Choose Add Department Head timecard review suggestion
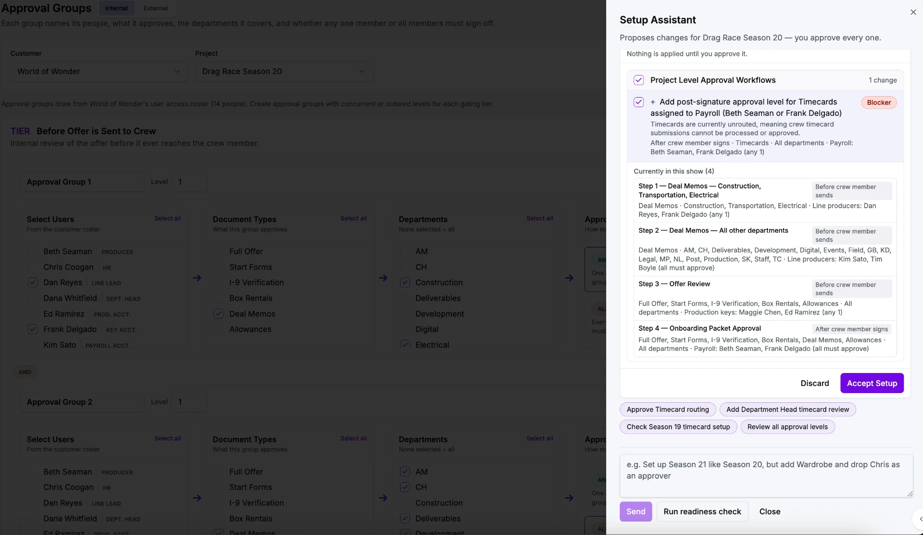 tap(787, 410)
